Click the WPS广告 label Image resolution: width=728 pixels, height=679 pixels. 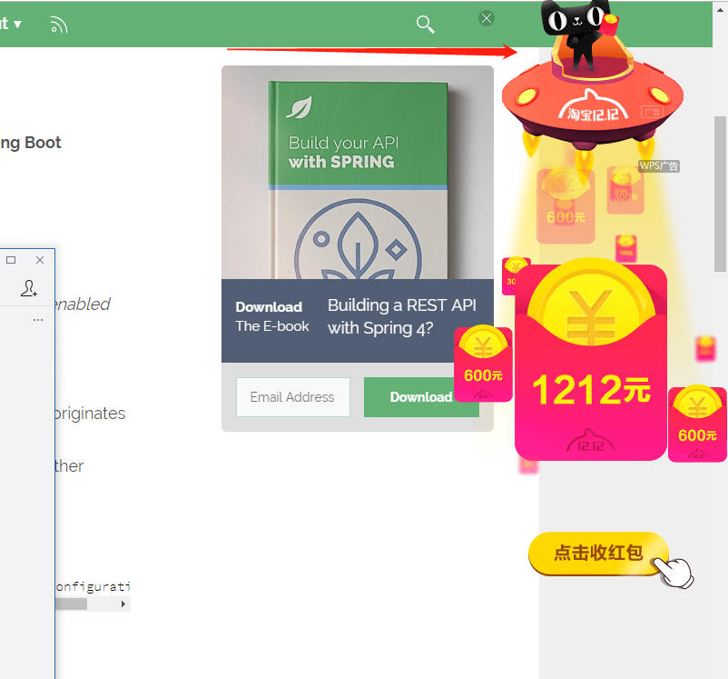click(659, 166)
